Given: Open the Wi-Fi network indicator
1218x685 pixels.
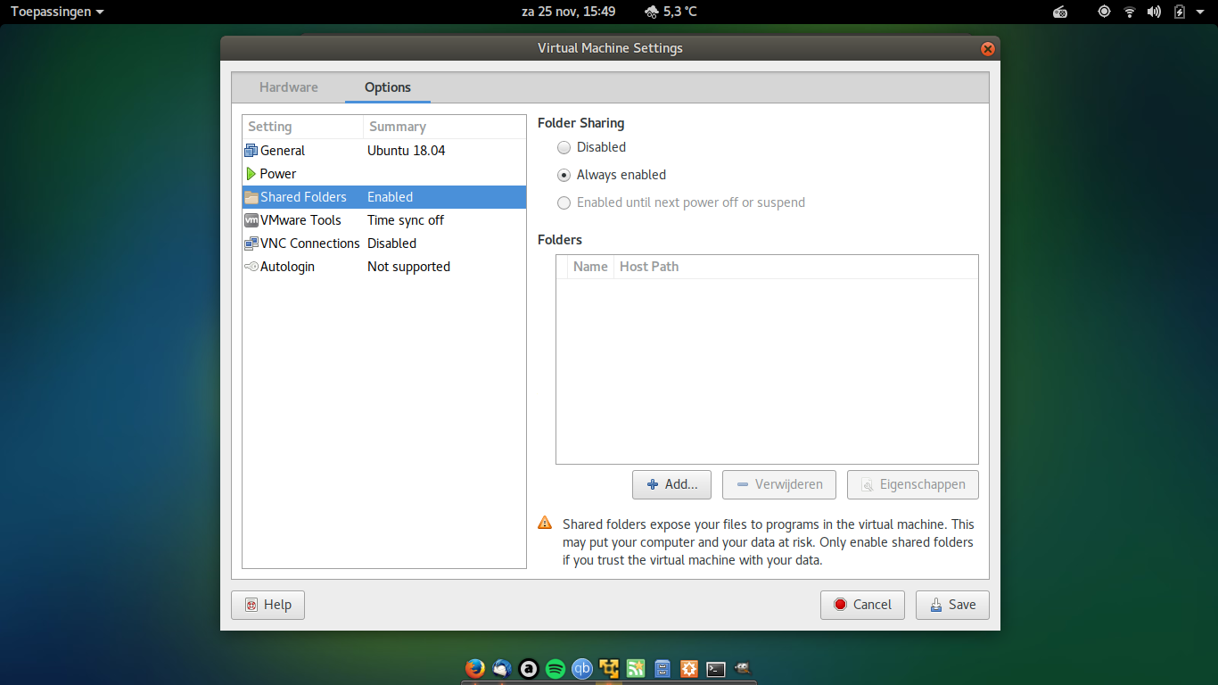Looking at the screenshot, I should pos(1130,12).
